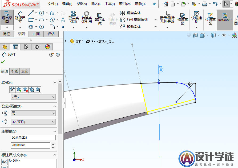Select the Circle sketch tool
The height and width of the screenshot is (168, 238).
click(x=42, y=13)
